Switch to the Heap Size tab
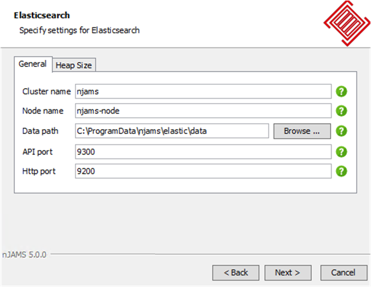Viewport: 371px width, 287px height. tap(74, 65)
